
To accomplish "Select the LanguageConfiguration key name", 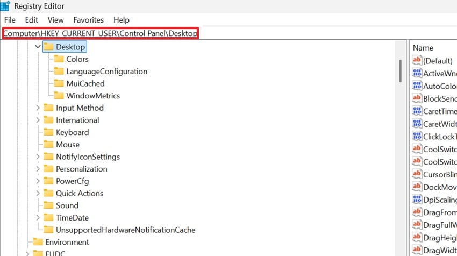I will tap(106, 72).
